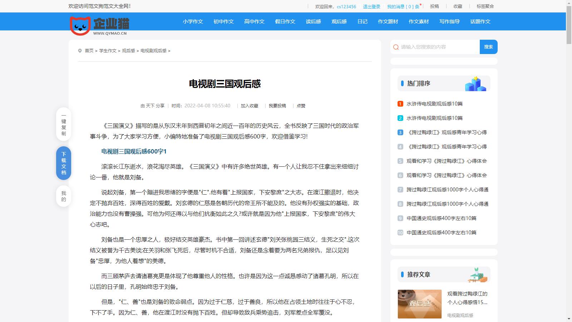Click 加入收藏 under the article title
Screen dimensions: 572x322
[x=249, y=106]
